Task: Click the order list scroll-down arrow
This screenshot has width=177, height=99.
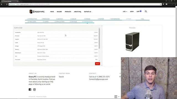Action: 99,61
